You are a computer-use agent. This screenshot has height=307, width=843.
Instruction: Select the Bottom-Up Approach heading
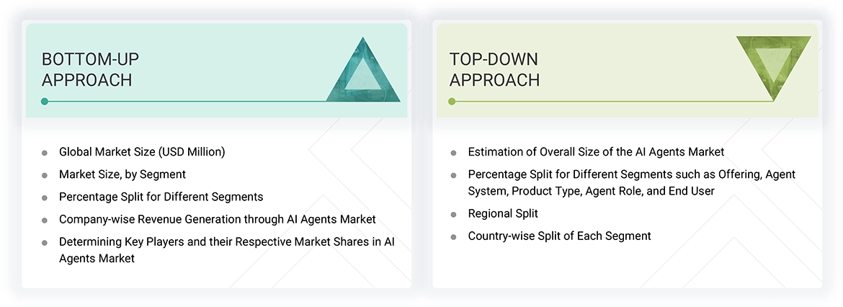[x=86, y=69]
